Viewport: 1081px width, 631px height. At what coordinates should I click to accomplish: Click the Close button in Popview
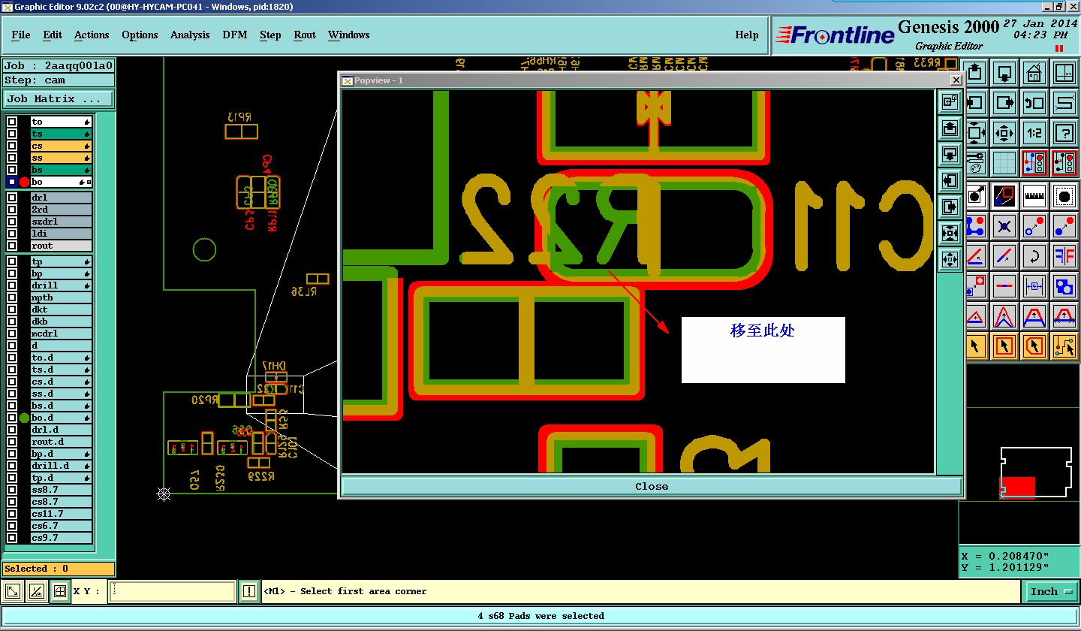(x=652, y=486)
